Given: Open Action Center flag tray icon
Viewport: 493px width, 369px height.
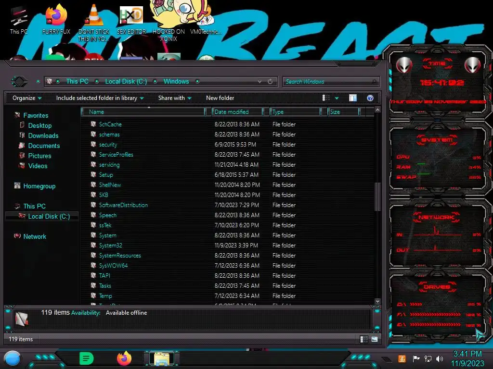Looking at the screenshot, I should [416, 358].
